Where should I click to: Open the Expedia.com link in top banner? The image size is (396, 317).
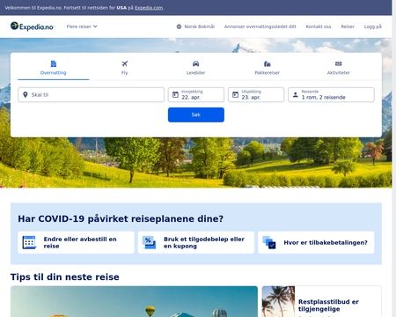click(x=149, y=8)
